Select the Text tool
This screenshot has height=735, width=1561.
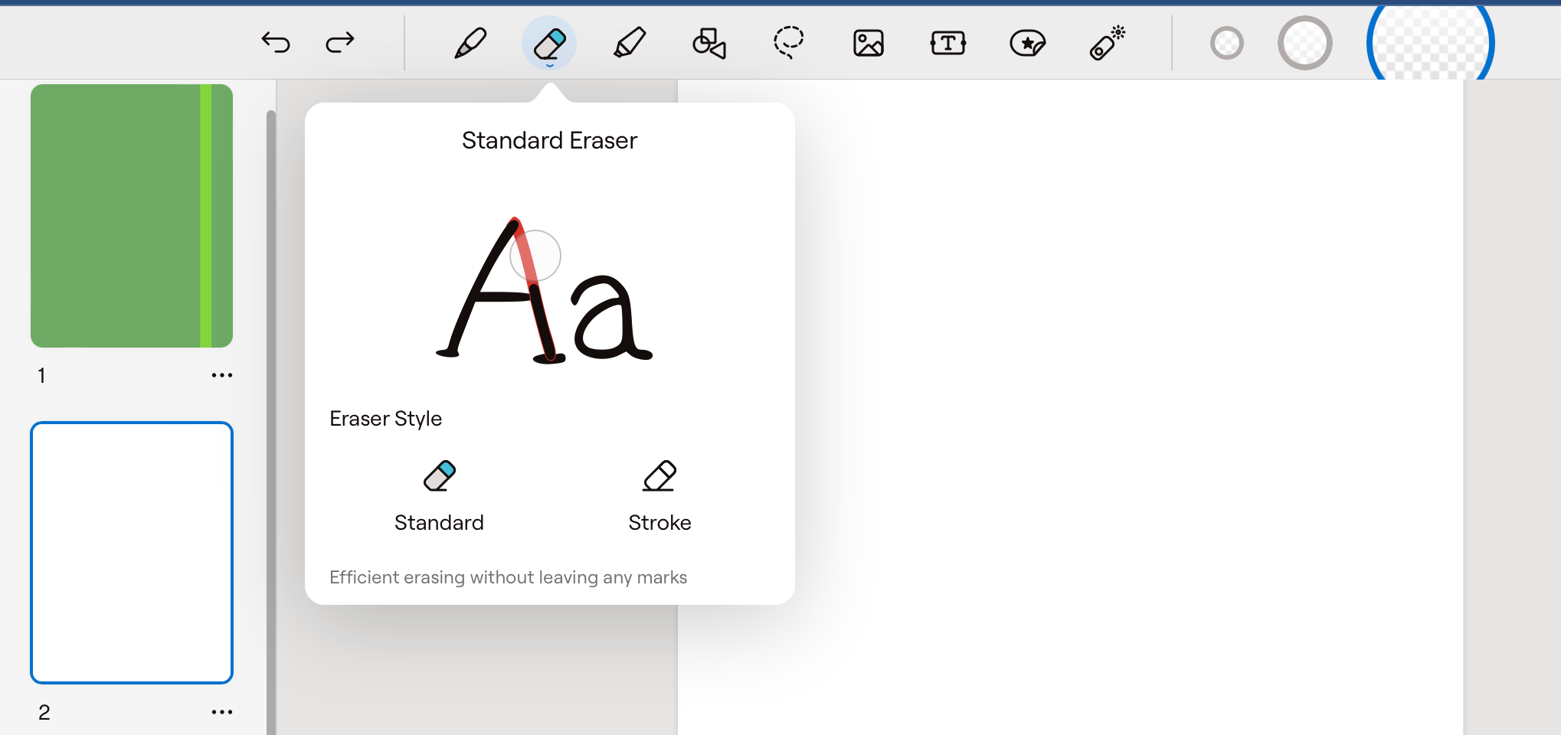click(x=947, y=43)
